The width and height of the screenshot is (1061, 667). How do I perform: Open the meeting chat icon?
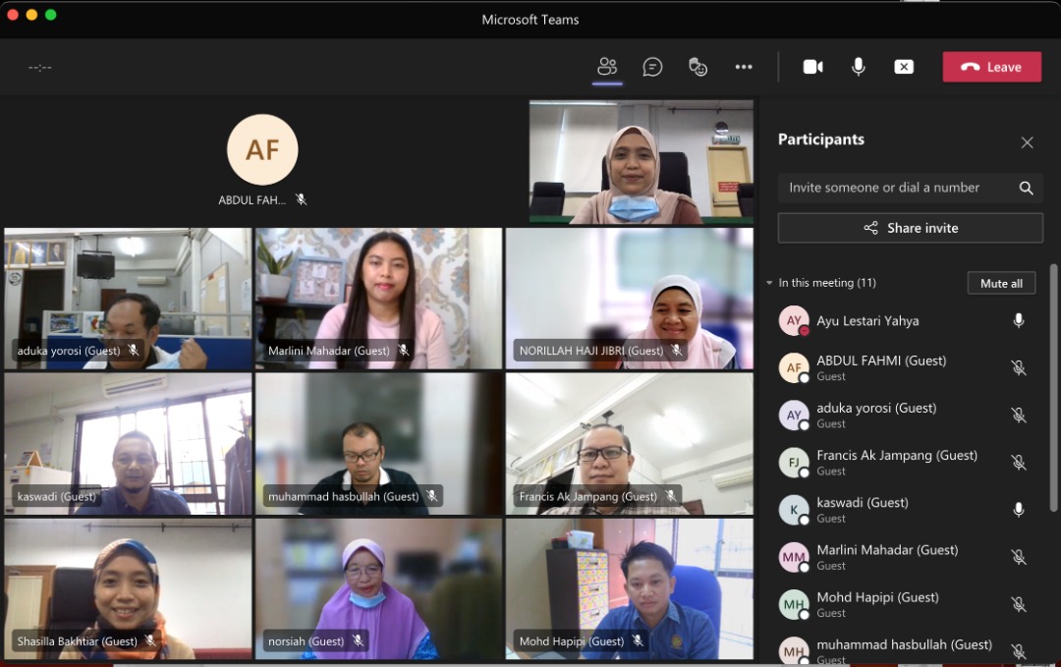coord(652,67)
